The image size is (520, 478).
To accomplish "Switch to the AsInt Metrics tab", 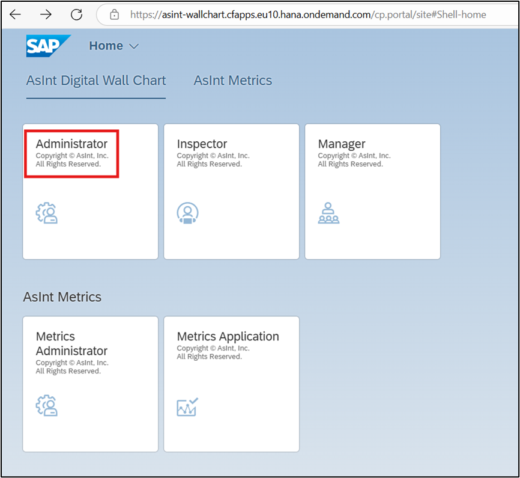I will [x=233, y=81].
